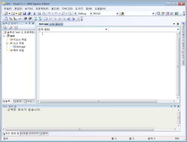187x142 pixels.
Task: Open the Toolbox via hammer-and-wrench icon
Action: click(x=172, y=13)
